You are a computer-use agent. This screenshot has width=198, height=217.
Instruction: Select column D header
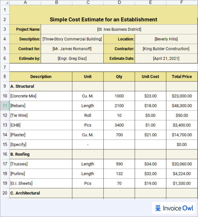119,2
